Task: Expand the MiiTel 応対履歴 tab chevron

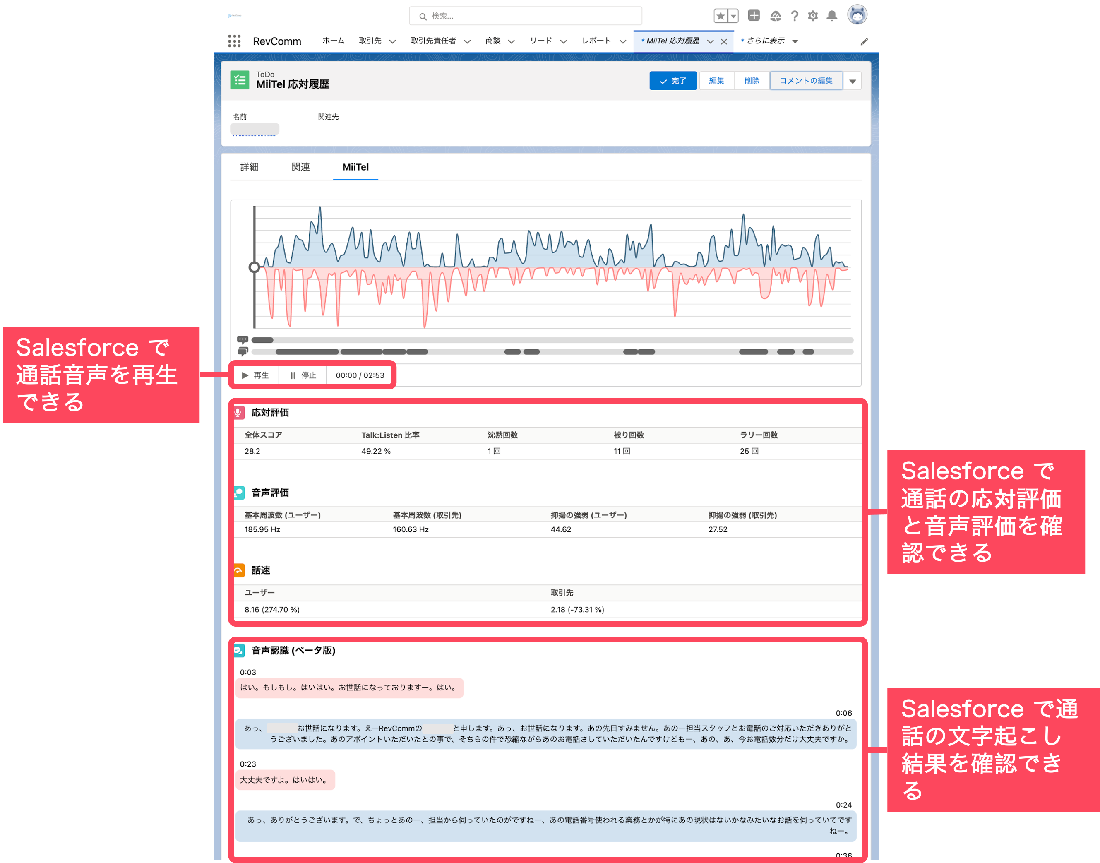Action: [711, 42]
